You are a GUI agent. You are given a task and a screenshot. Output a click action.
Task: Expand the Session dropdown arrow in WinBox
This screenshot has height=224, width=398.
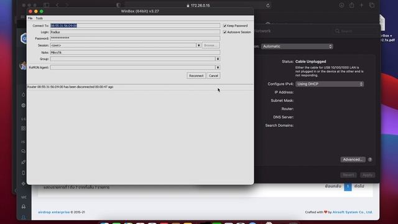click(x=199, y=45)
